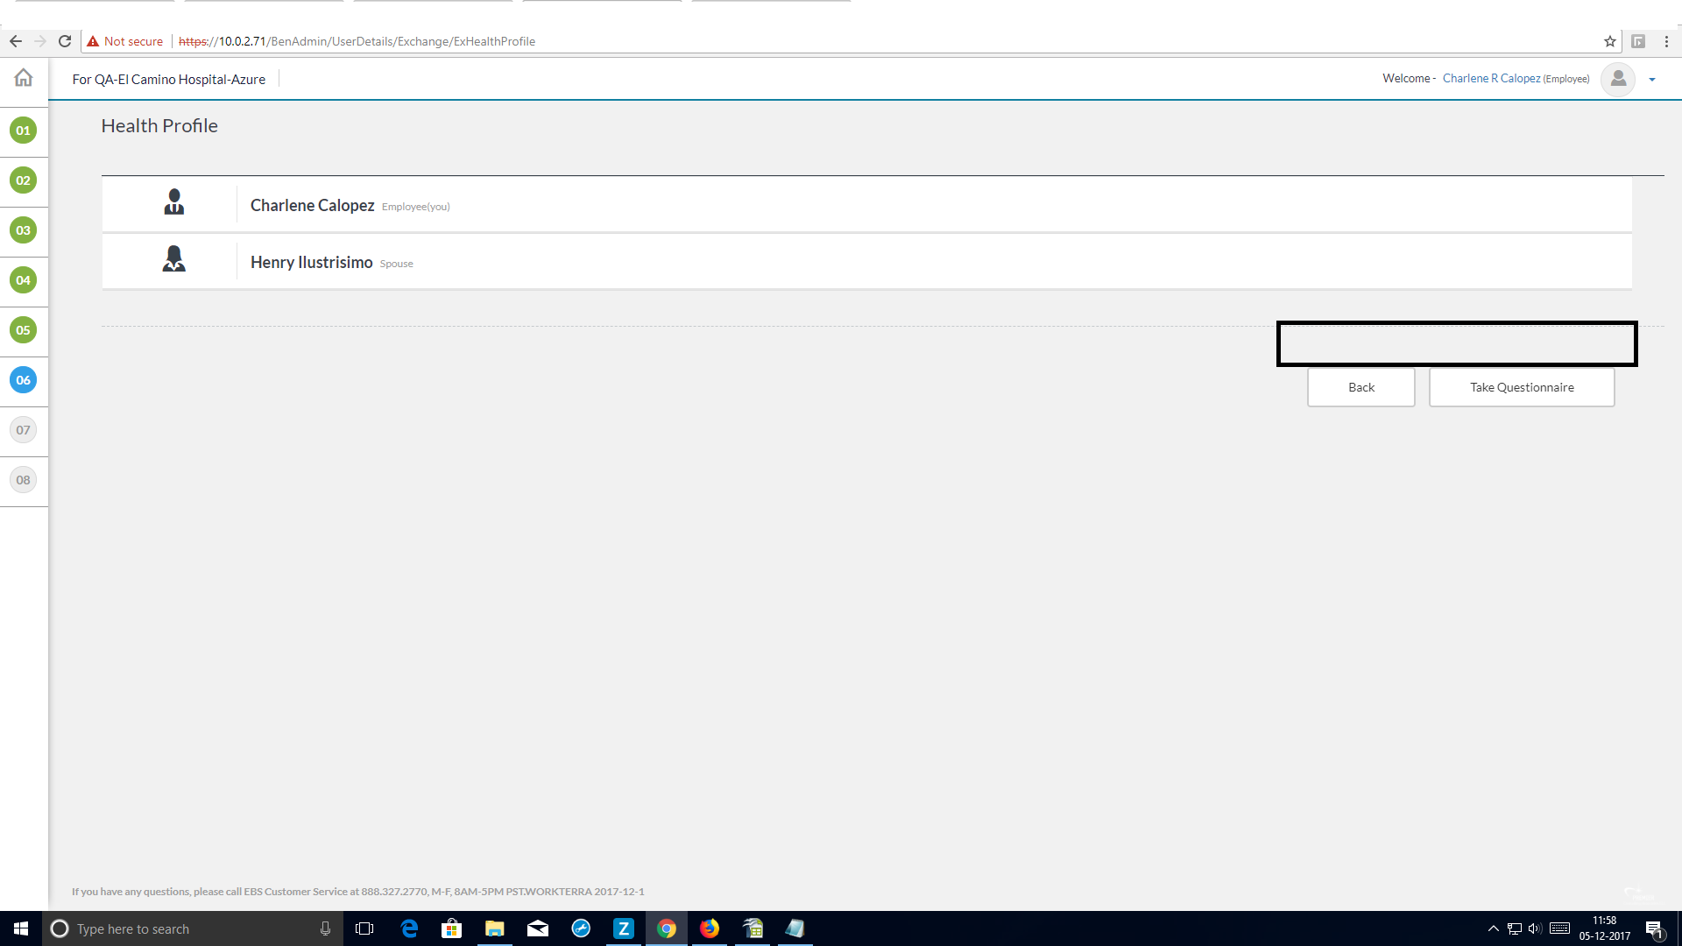Click Take Questionnaire button
The image size is (1682, 946).
[1521, 387]
